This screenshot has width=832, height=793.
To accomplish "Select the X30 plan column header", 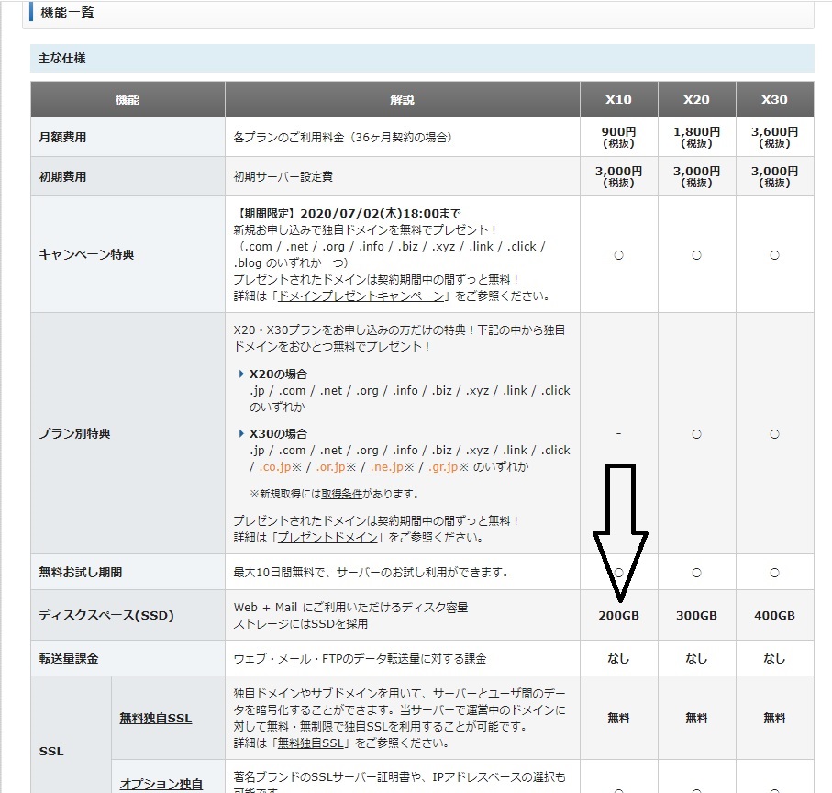I will coord(774,99).
